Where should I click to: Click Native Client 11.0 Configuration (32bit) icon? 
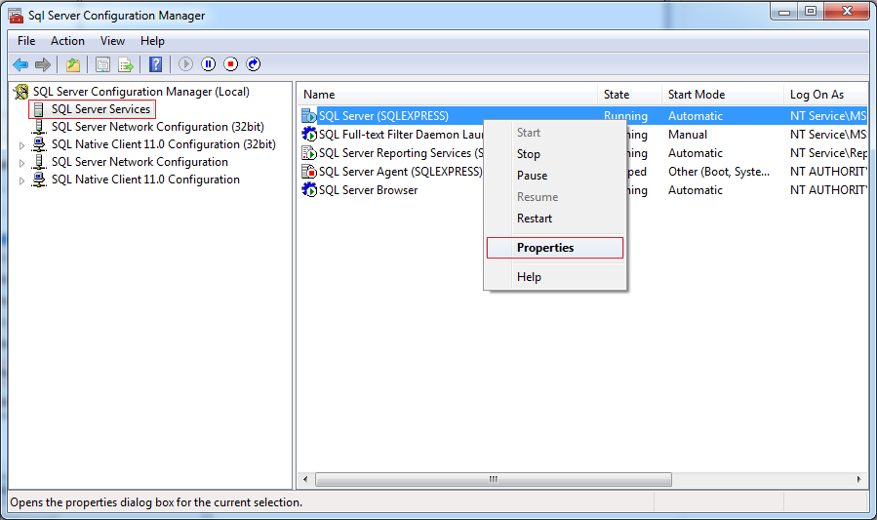(x=39, y=144)
